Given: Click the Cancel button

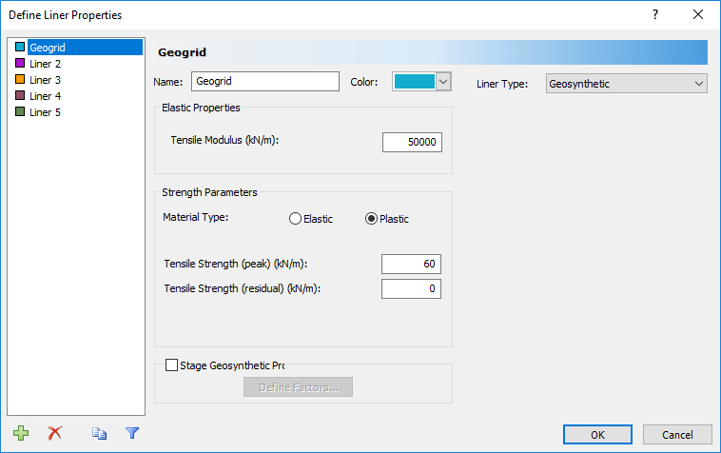Looking at the screenshot, I should pos(677,434).
